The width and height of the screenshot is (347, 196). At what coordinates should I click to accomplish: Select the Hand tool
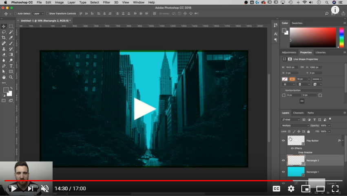click(4, 77)
